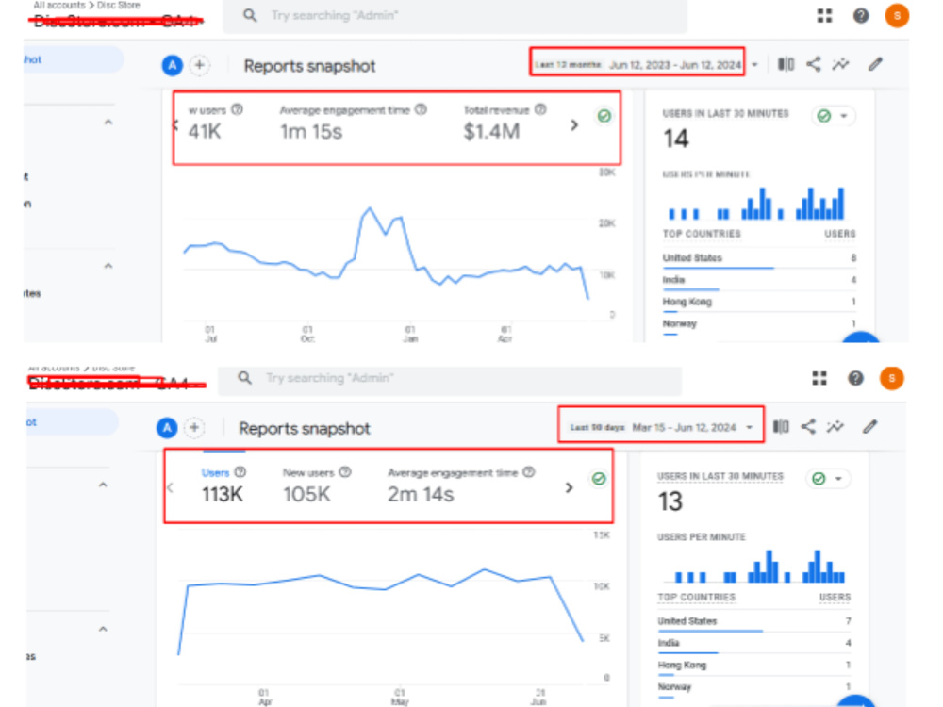Click 'United States' row with 7 users

click(x=754, y=623)
